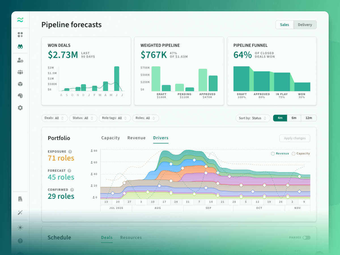Click help icon next to Forecast

tap(69, 171)
